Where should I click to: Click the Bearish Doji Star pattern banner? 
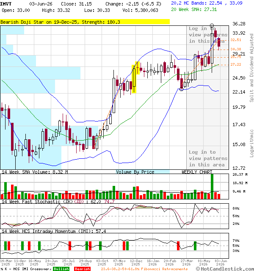[85, 22]
